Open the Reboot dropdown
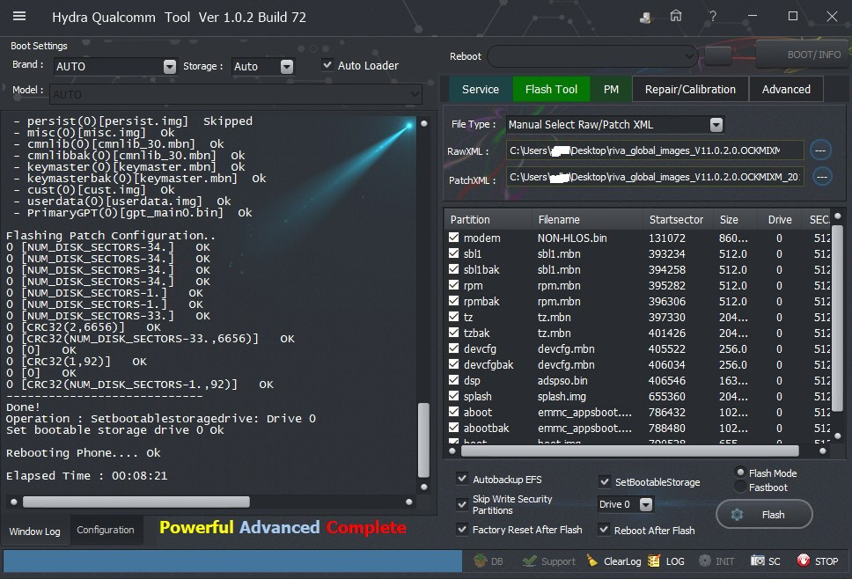The width and height of the screenshot is (852, 579). pyautogui.click(x=689, y=55)
